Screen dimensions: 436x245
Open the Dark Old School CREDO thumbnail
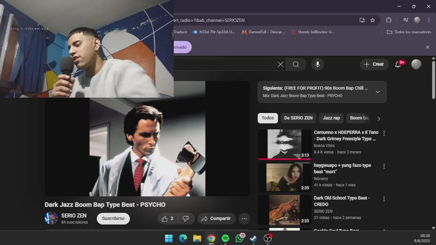pos(284,210)
